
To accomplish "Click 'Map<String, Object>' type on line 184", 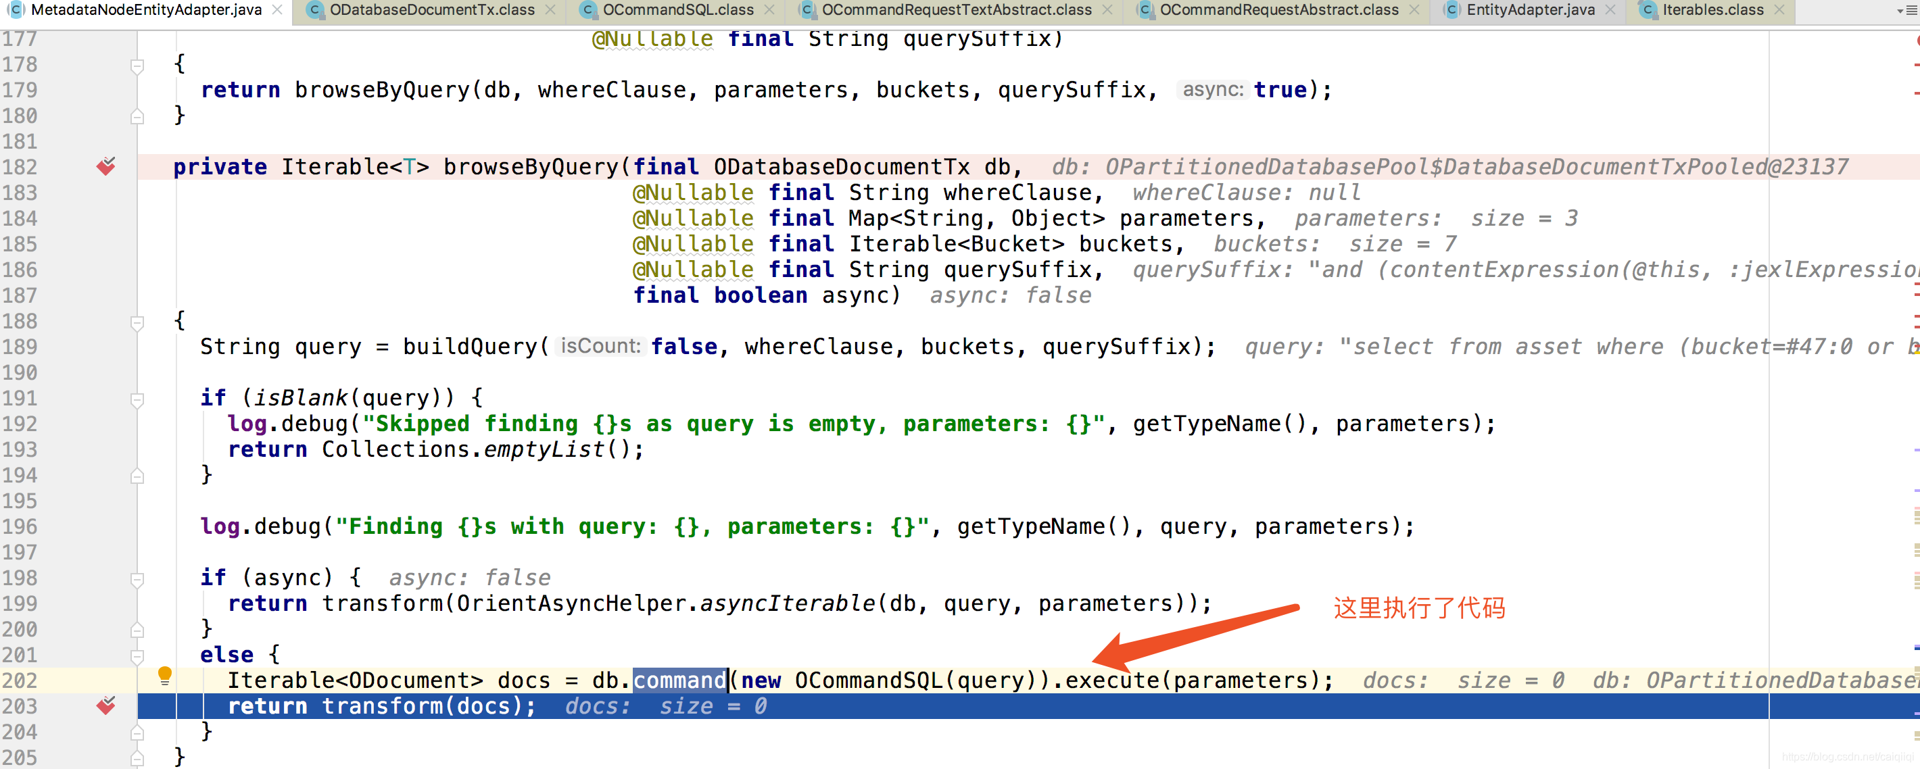I will point(976,218).
